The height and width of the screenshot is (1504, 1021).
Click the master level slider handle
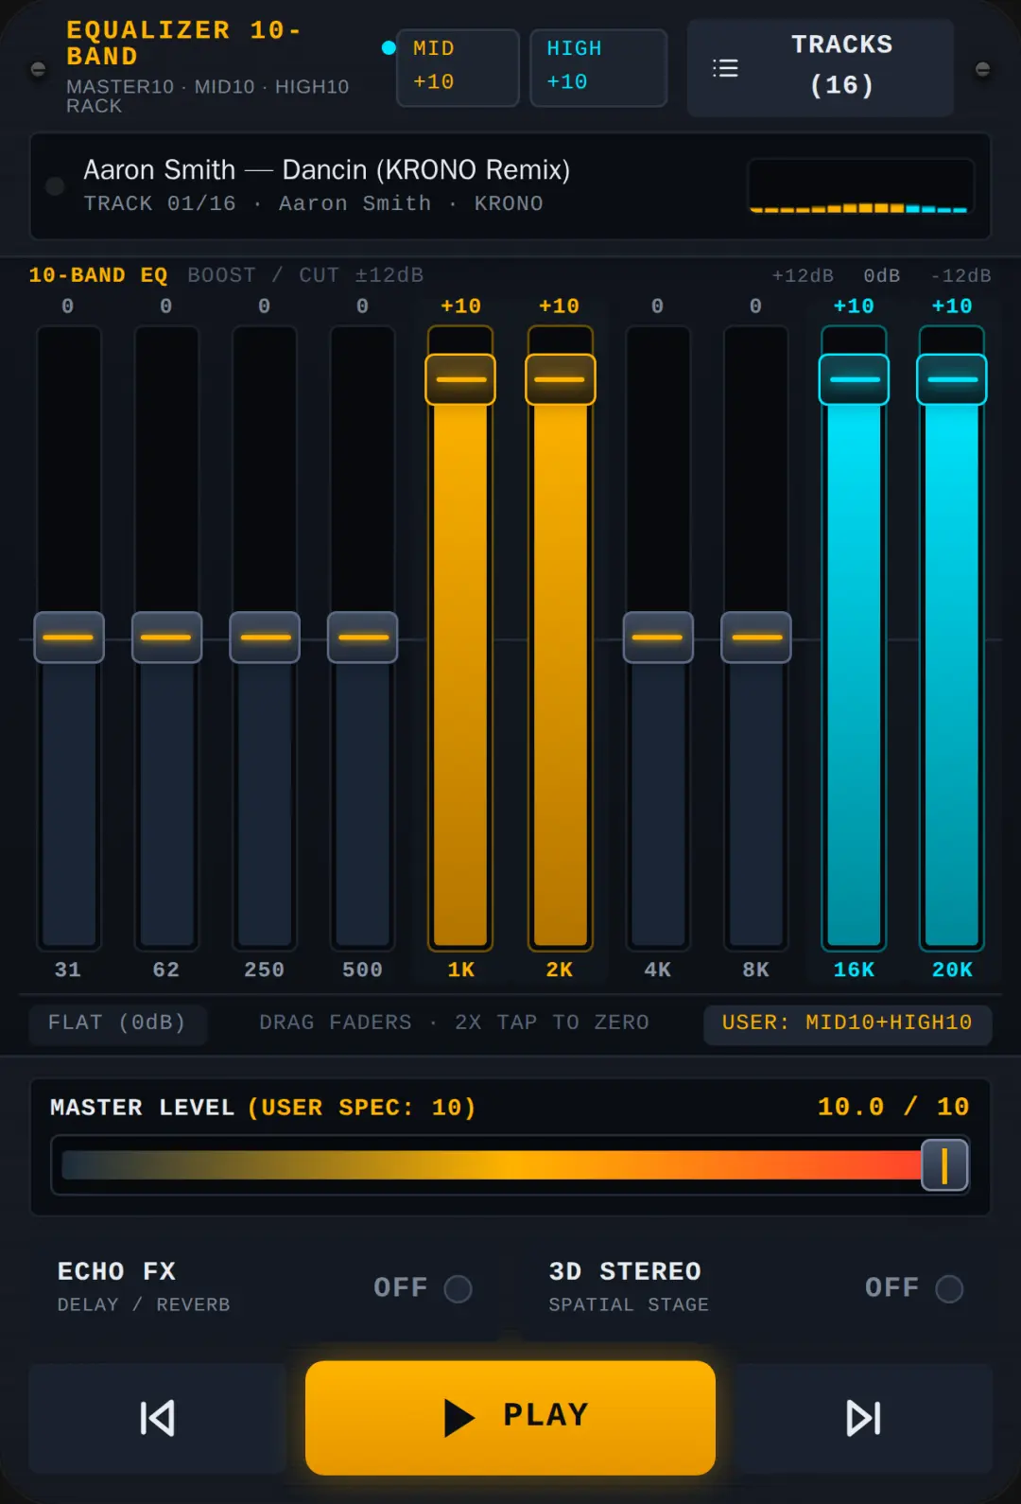click(944, 1164)
